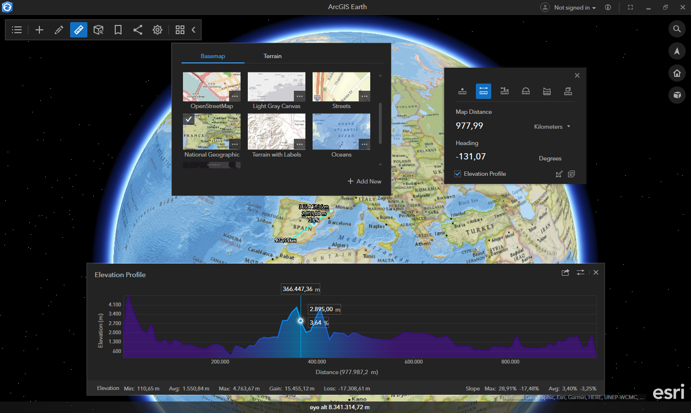Image resolution: width=691 pixels, height=413 pixels.
Task: Open the table of contents list icon
Action: click(17, 30)
